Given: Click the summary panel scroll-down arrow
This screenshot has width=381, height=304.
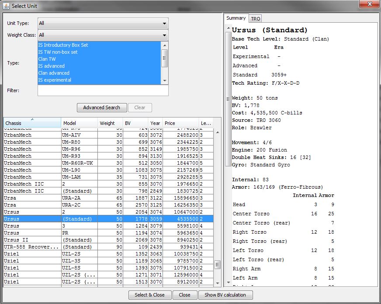Looking at the screenshot, I should (229, 283).
